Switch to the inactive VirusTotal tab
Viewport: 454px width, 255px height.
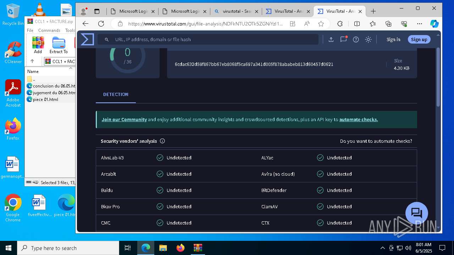pyautogui.click(x=287, y=11)
